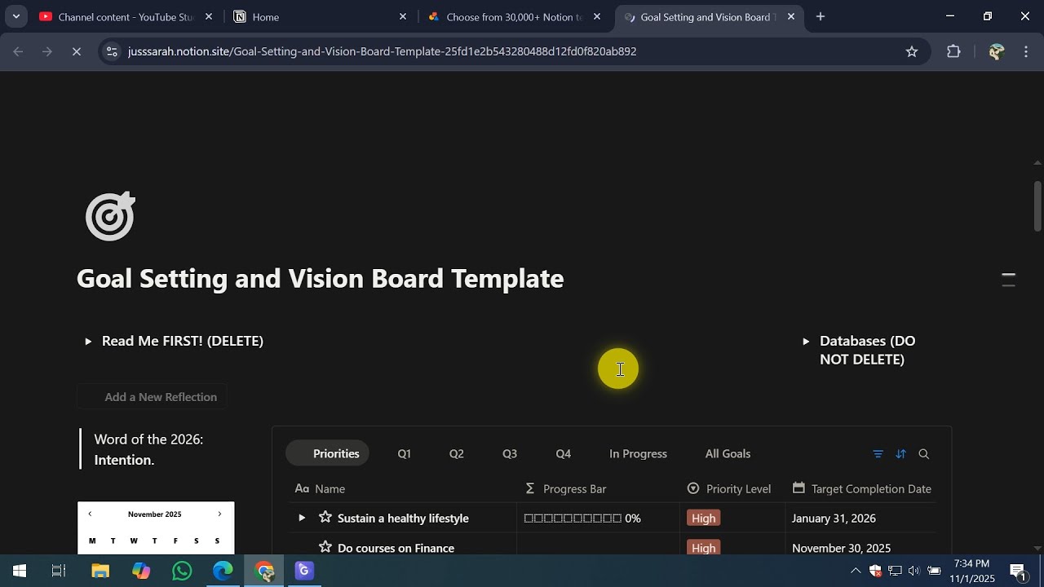Click High tag for Sustain a healthy lifestyle
Image resolution: width=1044 pixels, height=587 pixels.
pos(703,518)
